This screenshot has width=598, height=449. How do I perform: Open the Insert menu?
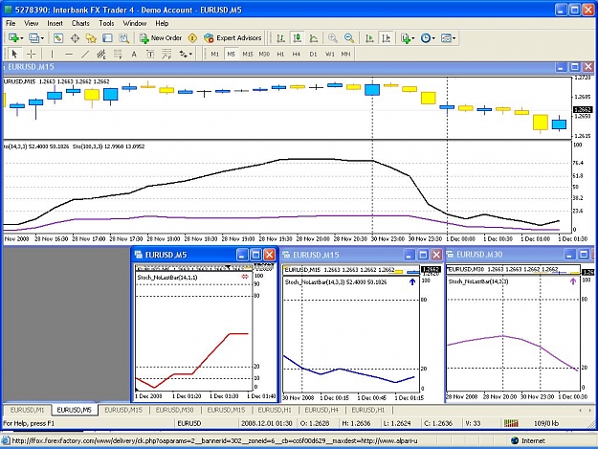point(55,23)
